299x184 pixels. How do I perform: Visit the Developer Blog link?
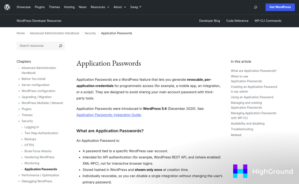[x=209, y=21]
